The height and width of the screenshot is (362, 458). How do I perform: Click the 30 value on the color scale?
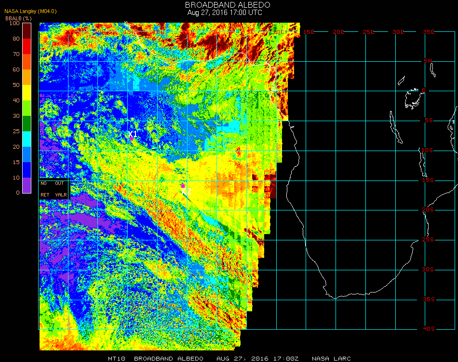coord(16,116)
